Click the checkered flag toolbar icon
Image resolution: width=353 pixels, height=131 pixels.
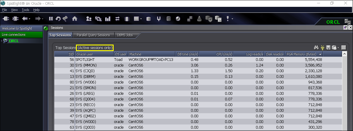(x=65, y=19)
